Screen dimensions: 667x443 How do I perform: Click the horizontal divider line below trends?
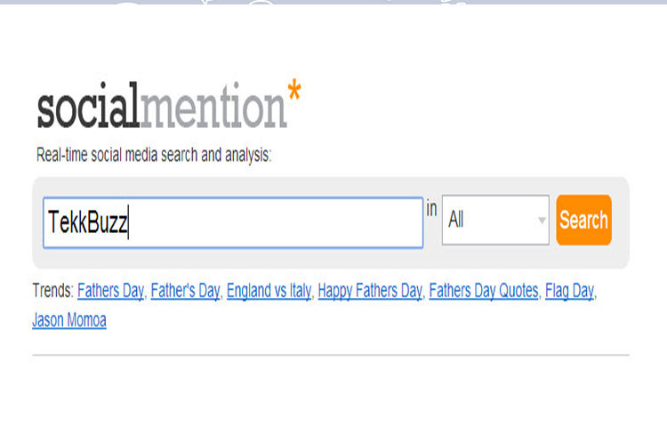pyautogui.click(x=331, y=354)
